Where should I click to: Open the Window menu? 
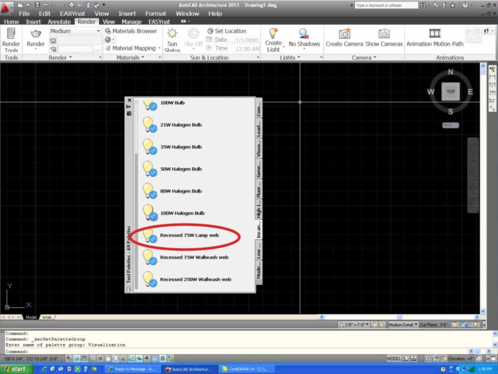187,13
